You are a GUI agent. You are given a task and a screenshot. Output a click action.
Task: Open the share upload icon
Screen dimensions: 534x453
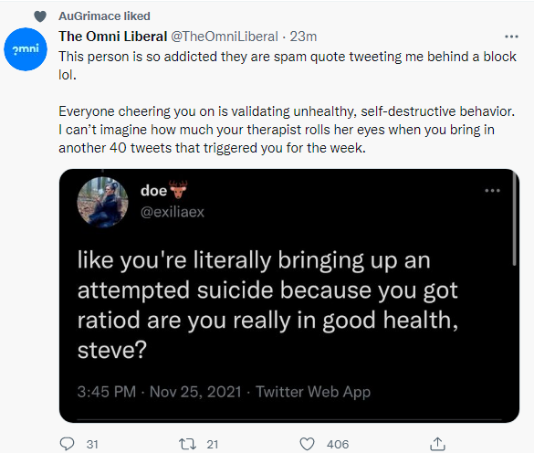437,444
